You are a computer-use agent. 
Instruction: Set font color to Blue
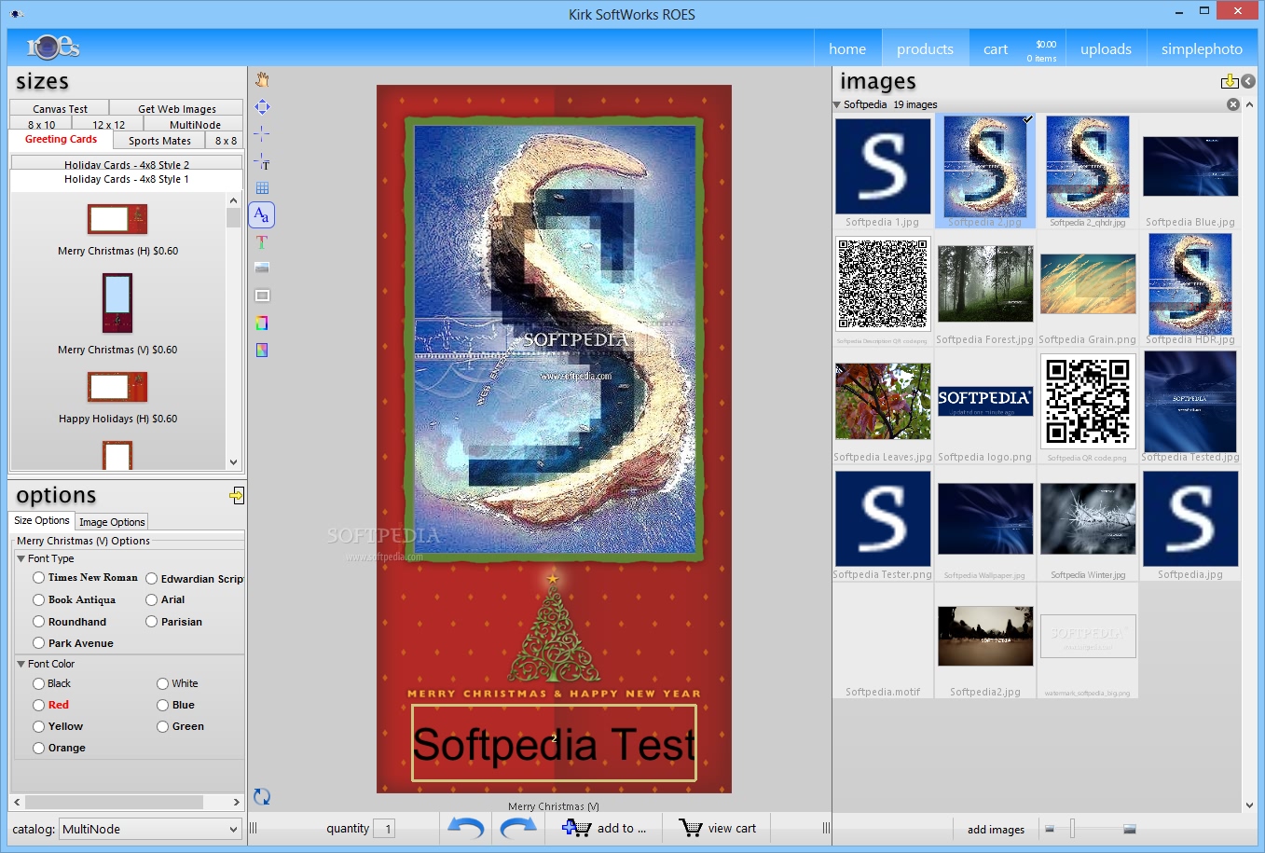[x=163, y=706]
